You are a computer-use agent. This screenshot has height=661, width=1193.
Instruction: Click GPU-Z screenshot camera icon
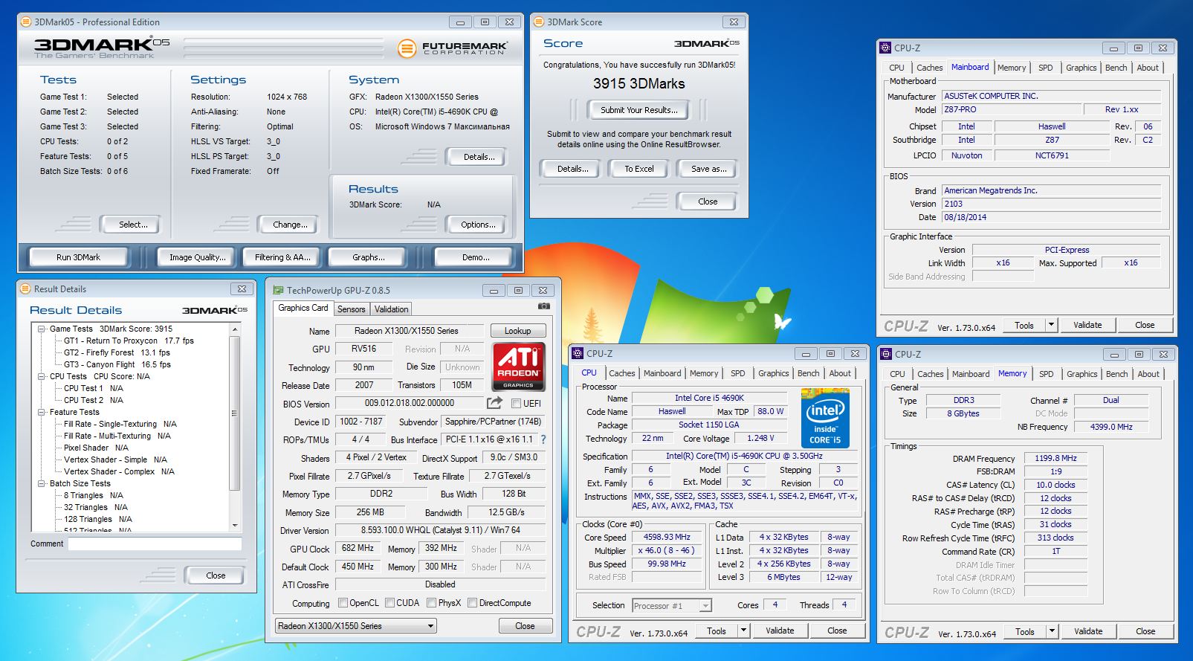(543, 306)
